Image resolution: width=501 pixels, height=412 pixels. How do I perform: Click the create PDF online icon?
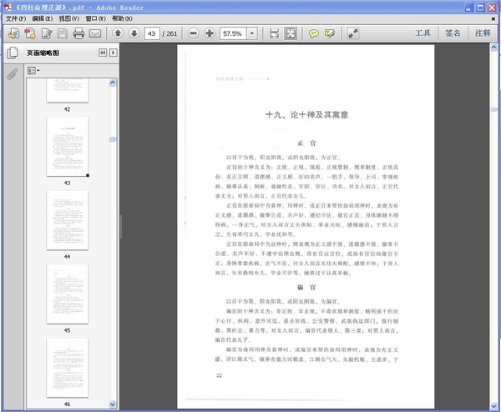coord(13,33)
